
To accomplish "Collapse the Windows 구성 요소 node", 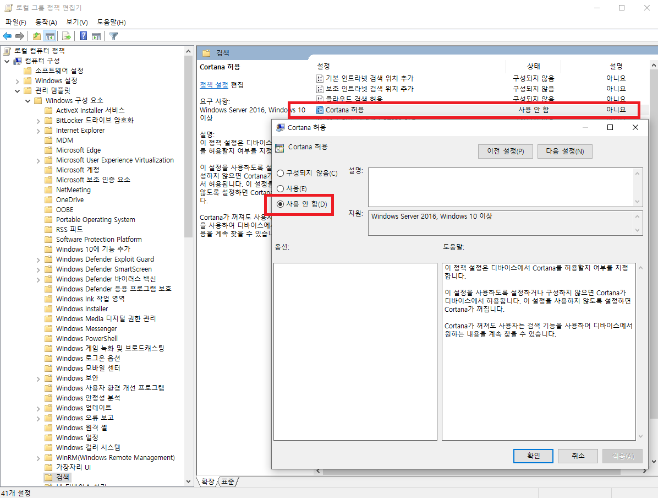I will [28, 101].
